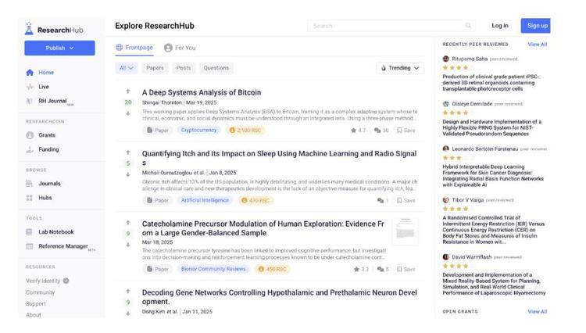Filter feed by Posts
586x333 pixels.
tap(184, 68)
